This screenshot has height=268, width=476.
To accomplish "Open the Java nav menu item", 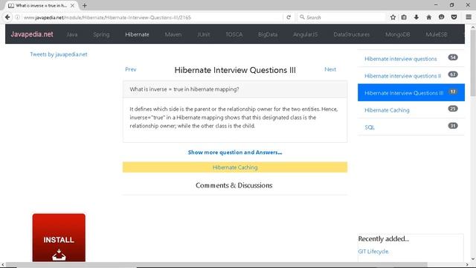I will (72, 34).
